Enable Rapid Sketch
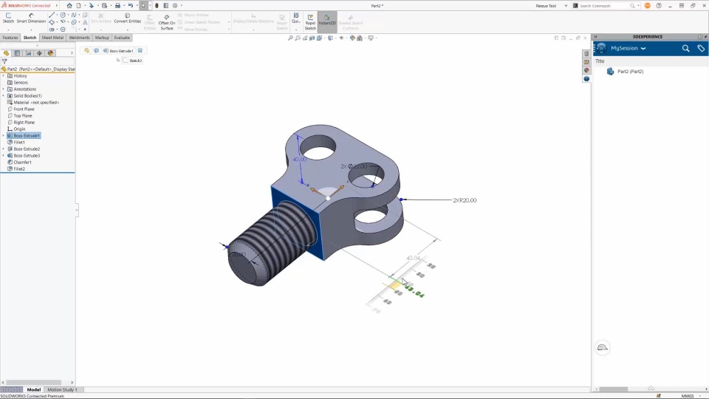709x399 pixels. (310, 21)
